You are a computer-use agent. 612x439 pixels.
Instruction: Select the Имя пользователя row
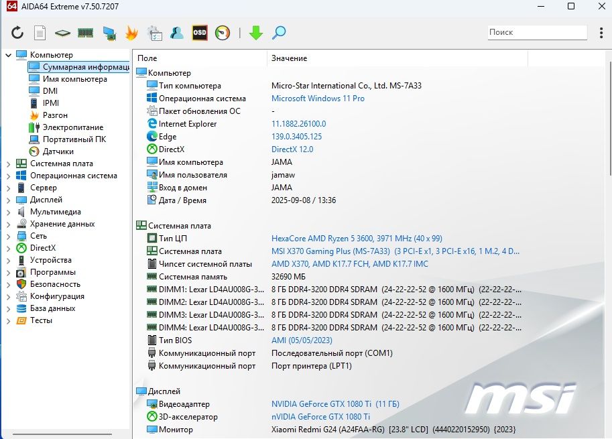point(332,175)
